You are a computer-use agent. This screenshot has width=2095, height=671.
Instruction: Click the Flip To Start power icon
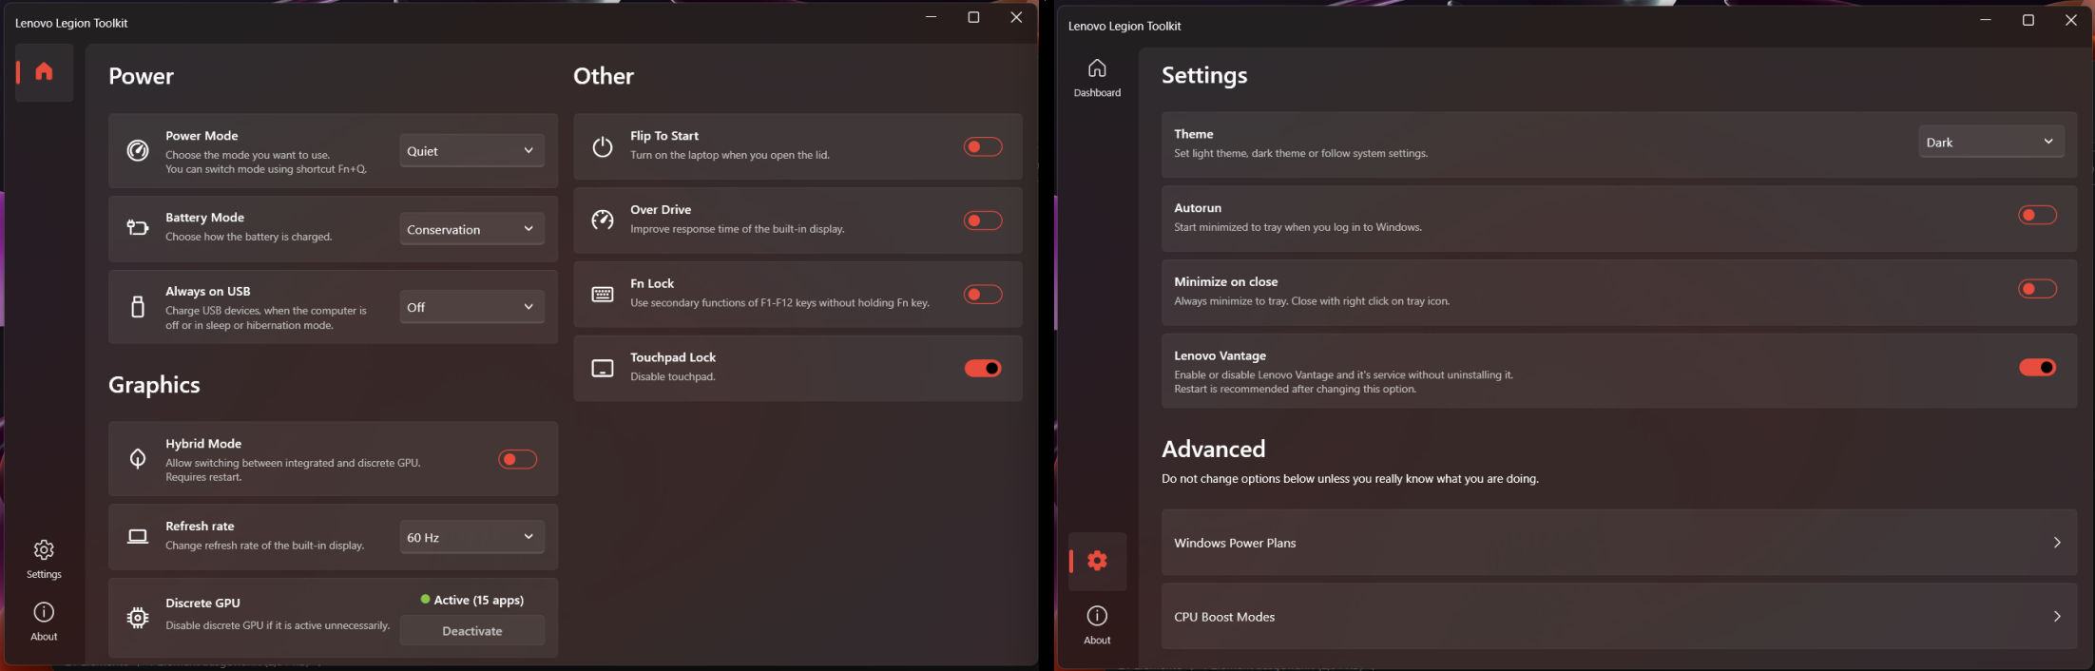(603, 146)
